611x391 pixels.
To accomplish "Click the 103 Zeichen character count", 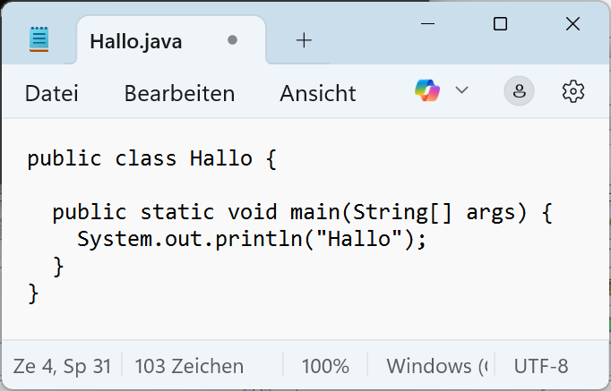I will pos(189,366).
